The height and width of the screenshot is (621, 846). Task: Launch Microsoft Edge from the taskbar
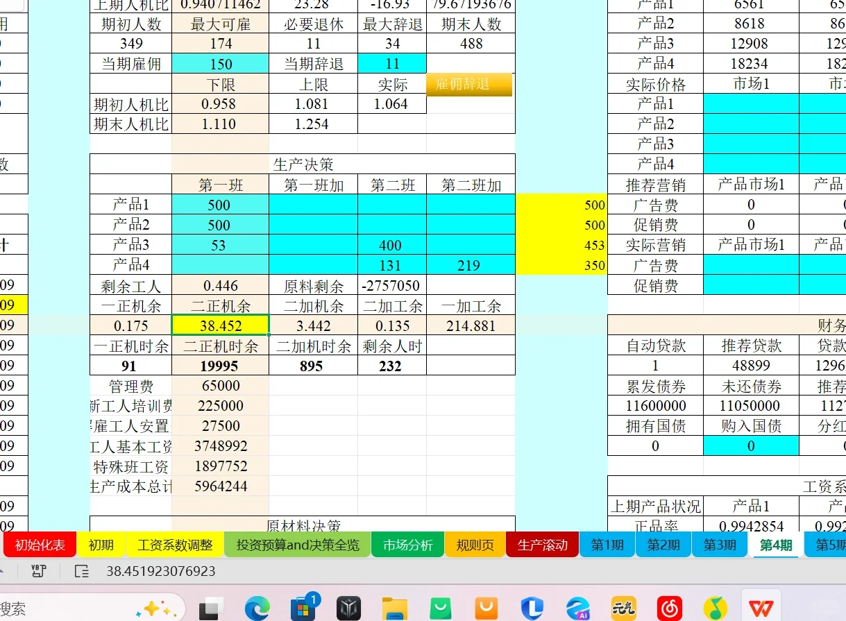[257, 607]
